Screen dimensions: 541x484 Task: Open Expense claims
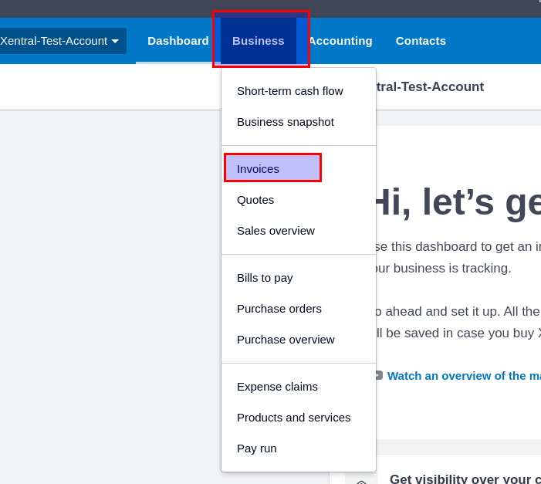277,387
